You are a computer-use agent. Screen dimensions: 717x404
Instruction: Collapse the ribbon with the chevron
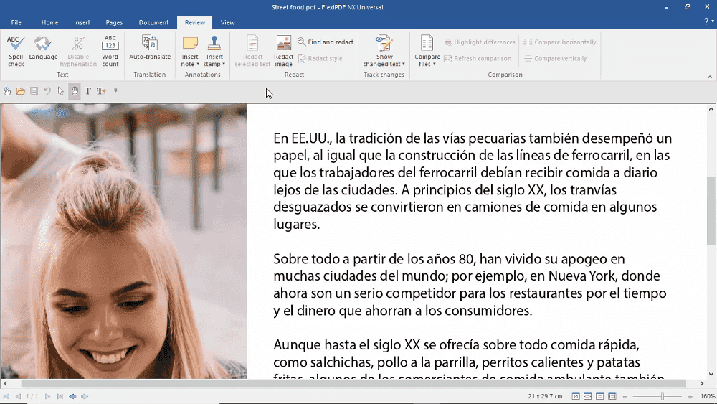point(710,76)
